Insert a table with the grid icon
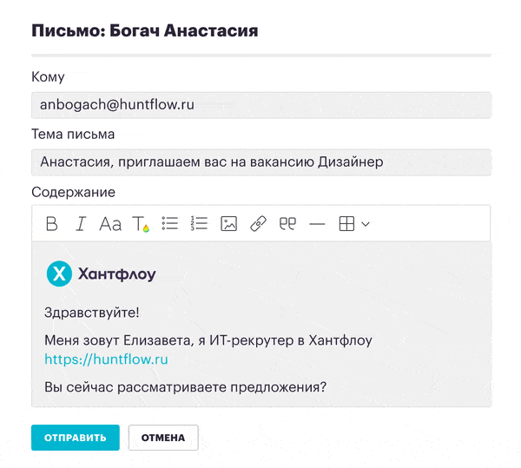Image resolution: width=521 pixels, height=468 pixels. (346, 224)
